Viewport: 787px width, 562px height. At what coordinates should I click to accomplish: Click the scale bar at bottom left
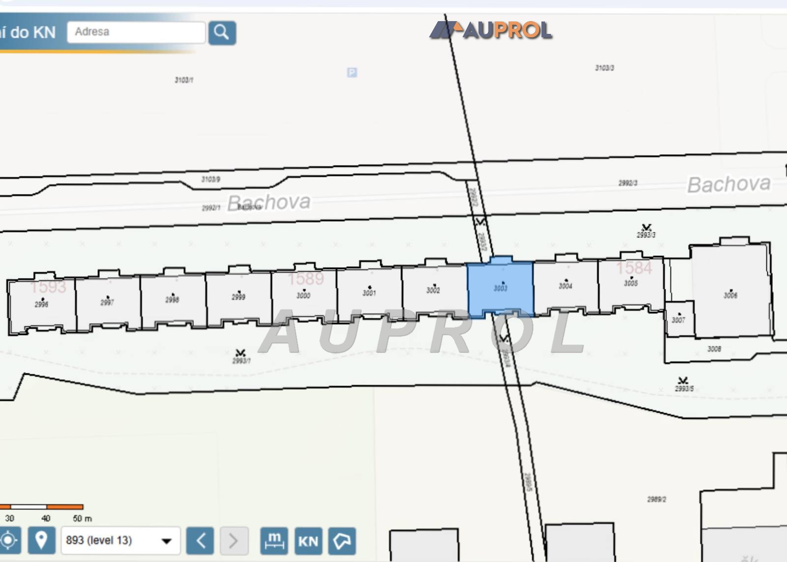(x=41, y=506)
